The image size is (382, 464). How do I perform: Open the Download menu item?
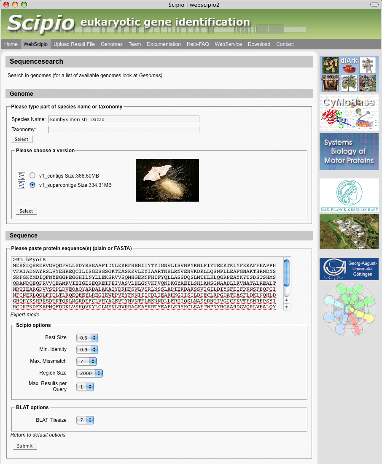click(x=259, y=44)
